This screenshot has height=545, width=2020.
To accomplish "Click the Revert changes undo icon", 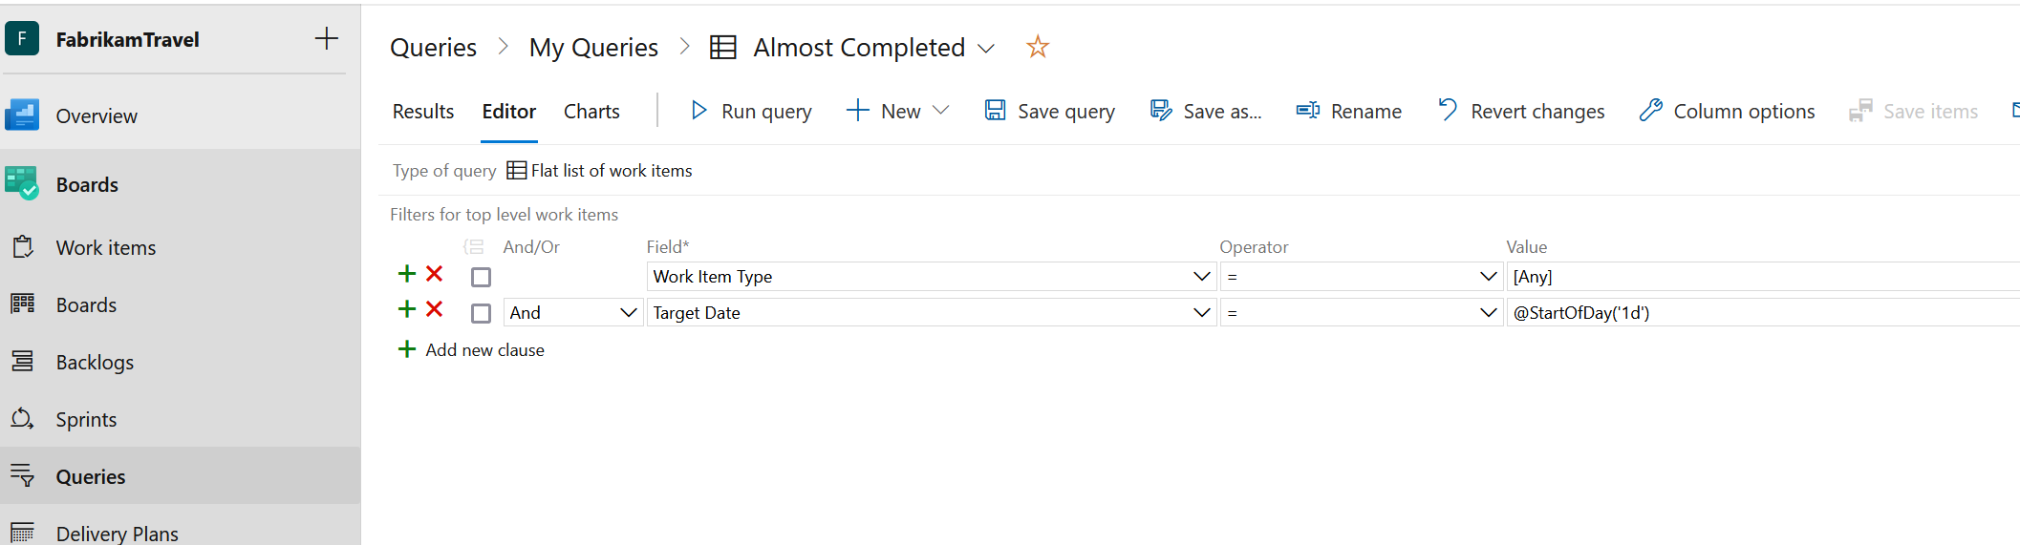I will point(1448,110).
